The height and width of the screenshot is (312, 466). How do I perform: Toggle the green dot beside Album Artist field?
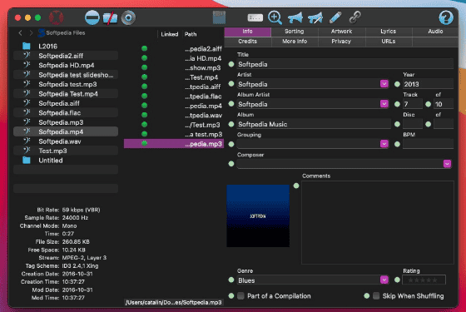point(231,104)
